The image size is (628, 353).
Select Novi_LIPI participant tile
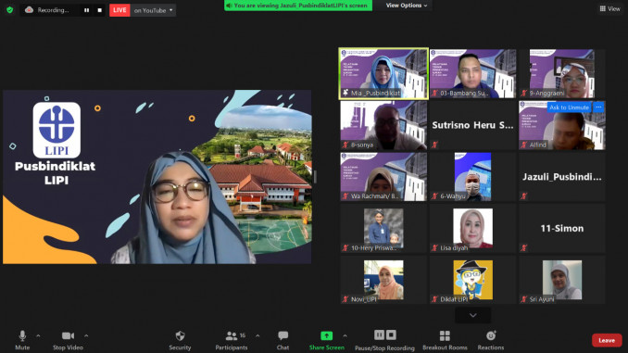(x=383, y=280)
